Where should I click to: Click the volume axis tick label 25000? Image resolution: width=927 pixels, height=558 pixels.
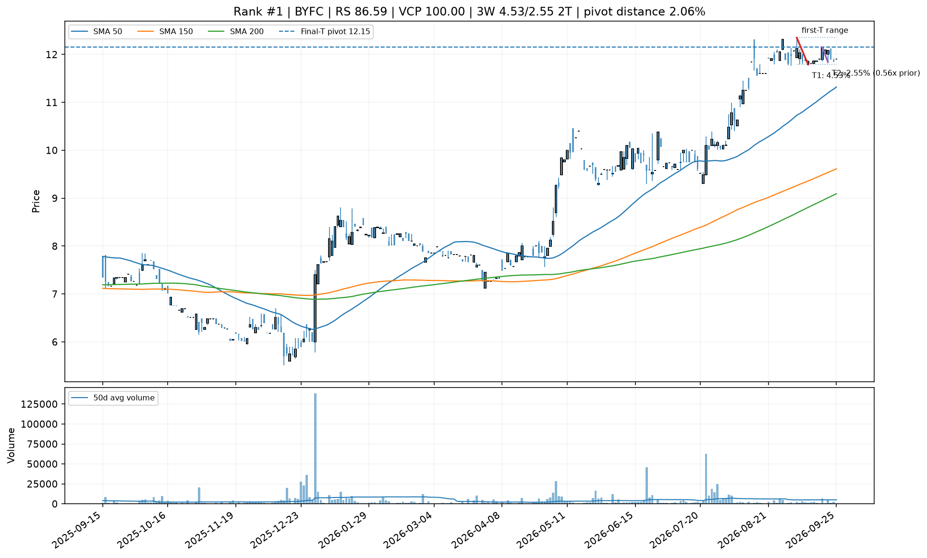[43, 484]
